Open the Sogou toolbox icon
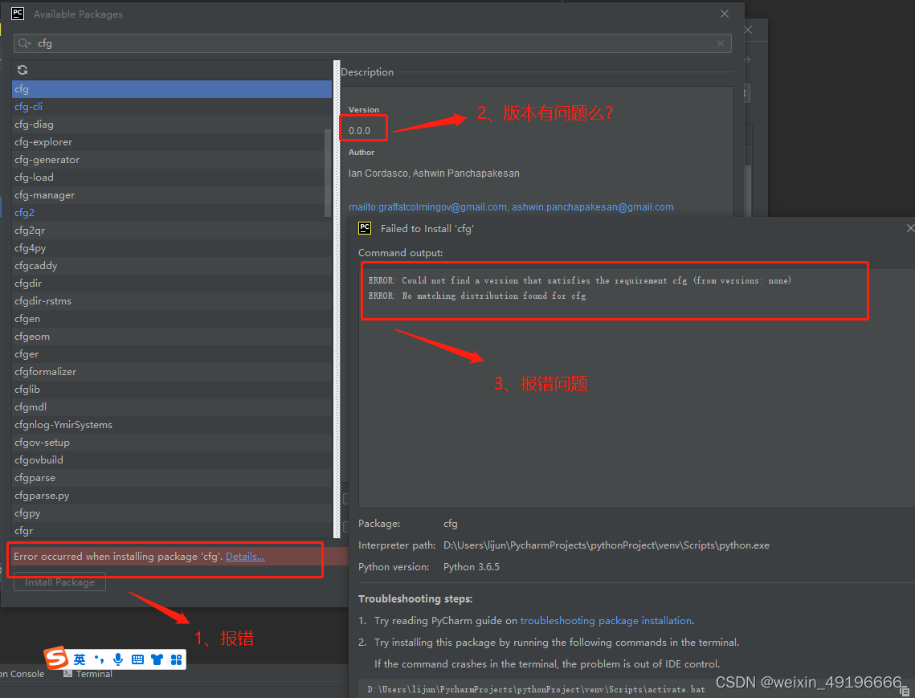 (x=175, y=659)
